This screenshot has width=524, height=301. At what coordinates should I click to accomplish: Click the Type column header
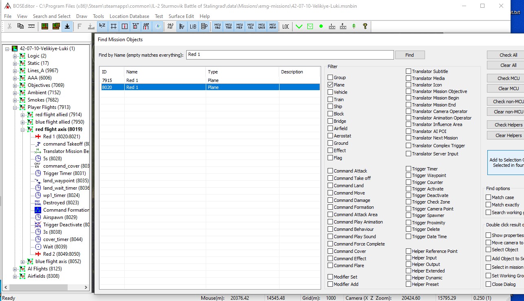pyautogui.click(x=242, y=72)
